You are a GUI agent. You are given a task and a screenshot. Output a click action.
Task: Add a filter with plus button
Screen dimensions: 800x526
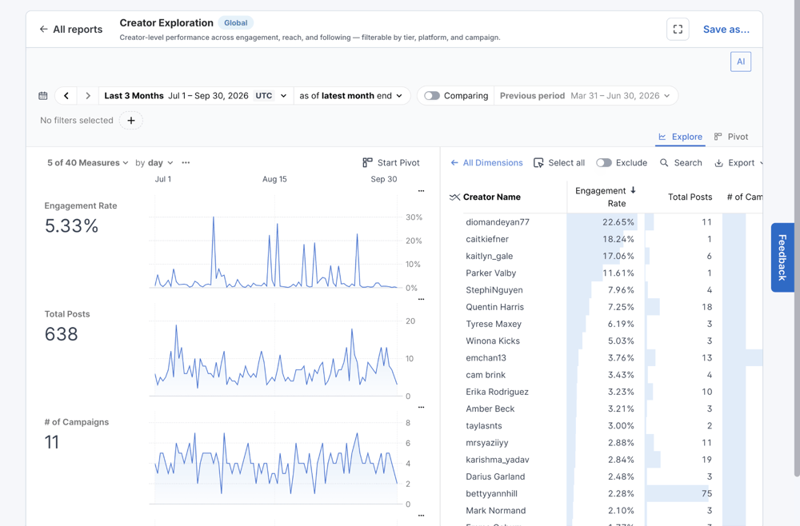[x=131, y=120]
